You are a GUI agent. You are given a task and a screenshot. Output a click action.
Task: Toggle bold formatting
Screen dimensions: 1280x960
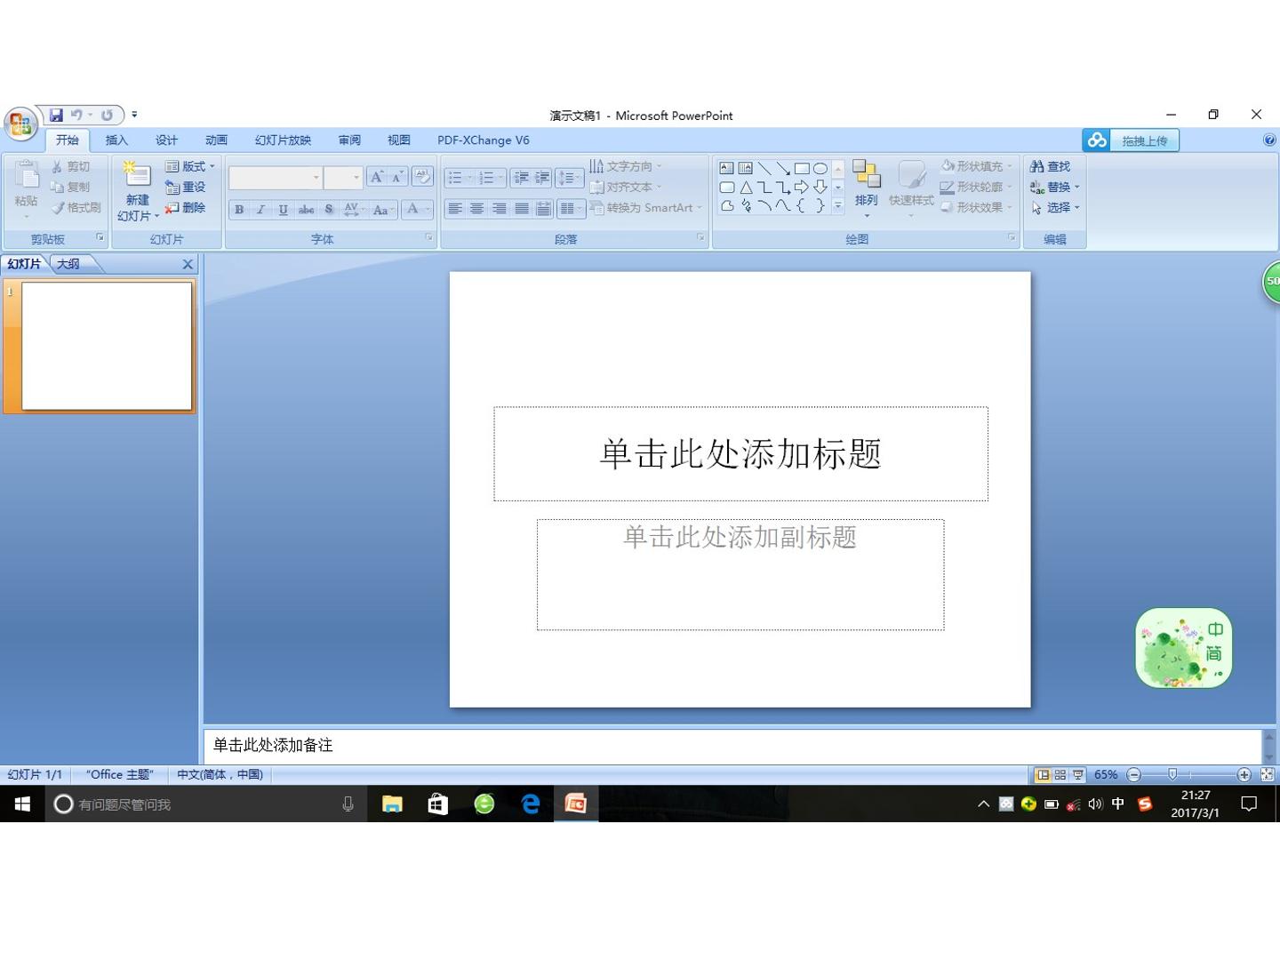point(239,210)
